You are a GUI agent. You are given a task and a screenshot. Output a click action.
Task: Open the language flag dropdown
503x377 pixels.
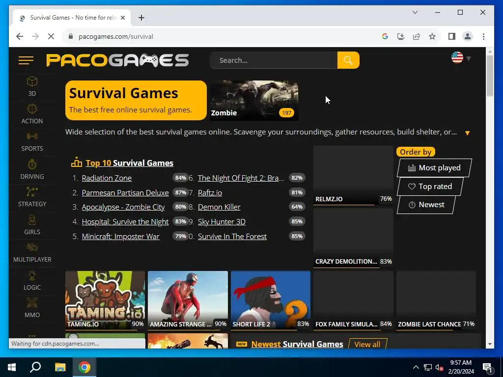461,58
